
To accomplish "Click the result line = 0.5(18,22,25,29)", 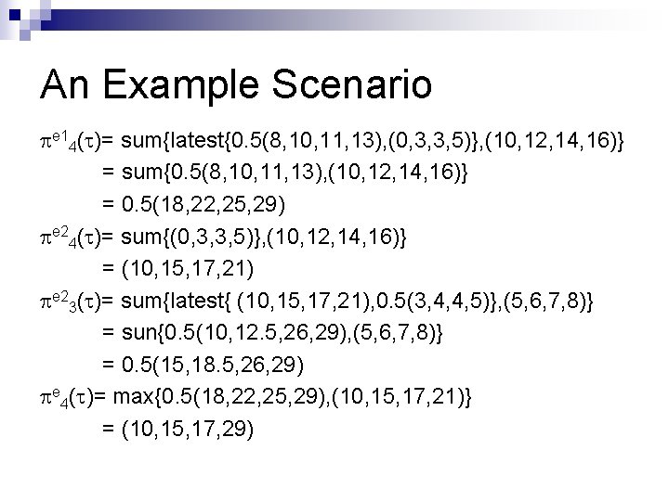I will pos(193,204).
